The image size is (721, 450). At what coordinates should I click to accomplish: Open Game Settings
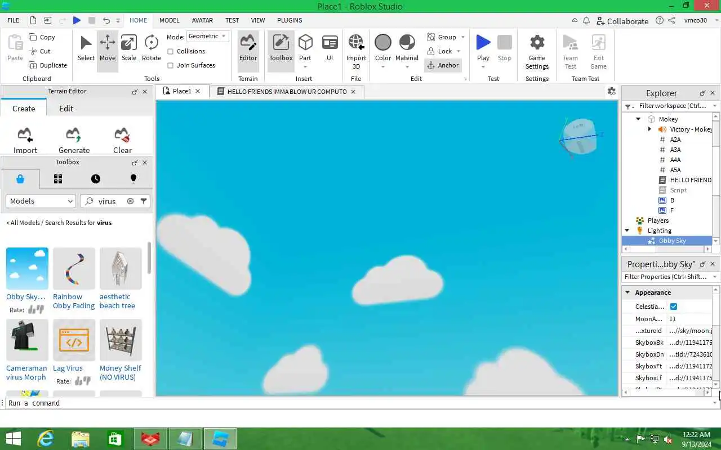click(537, 51)
